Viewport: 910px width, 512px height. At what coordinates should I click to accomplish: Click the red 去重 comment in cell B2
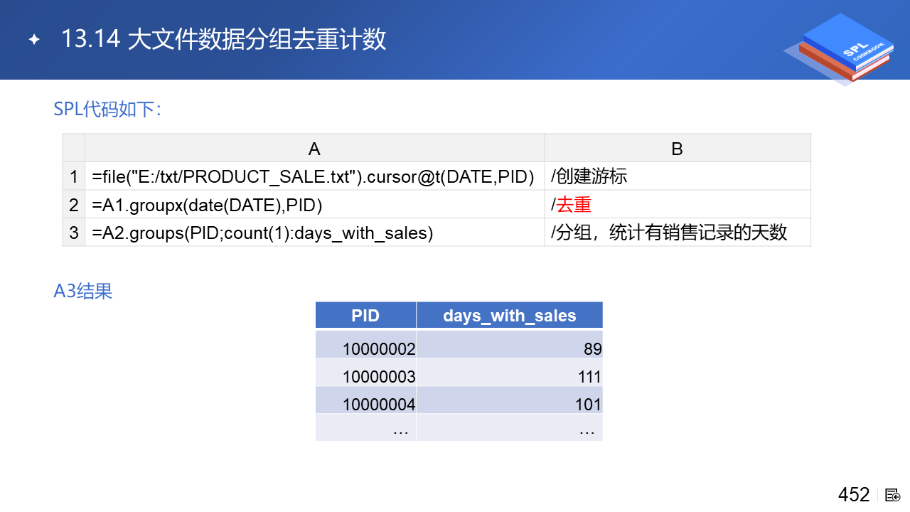pos(574,205)
